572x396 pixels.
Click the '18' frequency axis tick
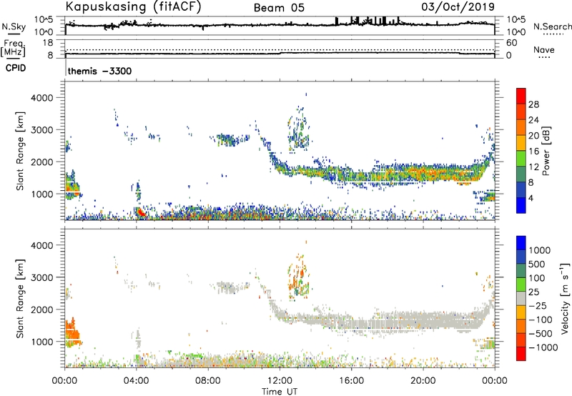click(x=48, y=43)
